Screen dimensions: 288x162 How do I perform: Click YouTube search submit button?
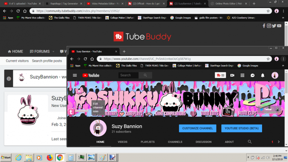click(x=145, y=75)
